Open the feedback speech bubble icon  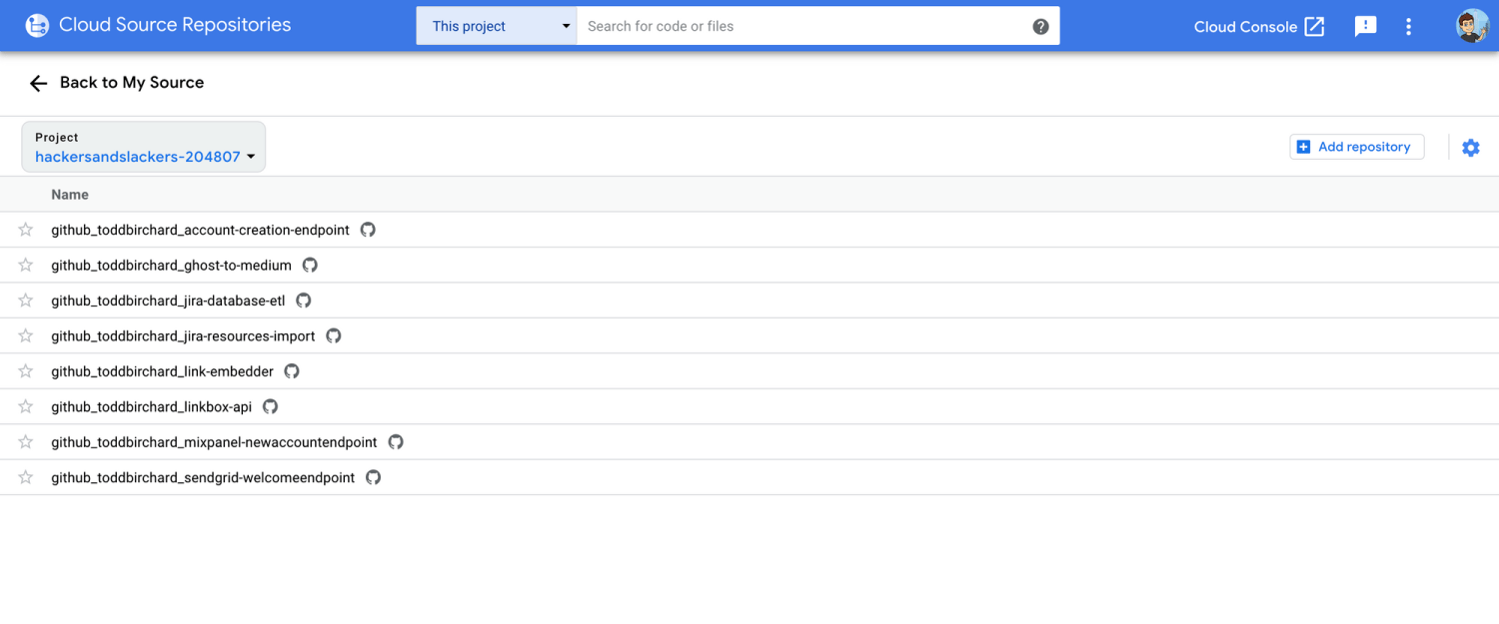(1365, 27)
